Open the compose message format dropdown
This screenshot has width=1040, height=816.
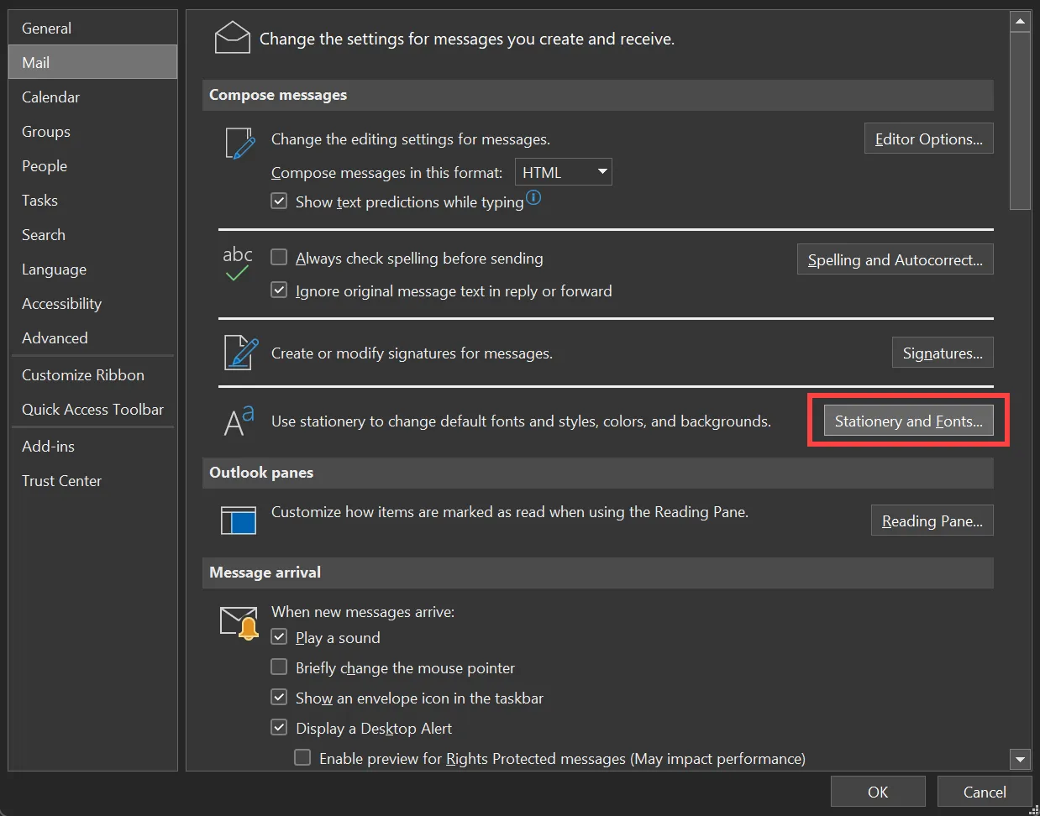point(563,172)
